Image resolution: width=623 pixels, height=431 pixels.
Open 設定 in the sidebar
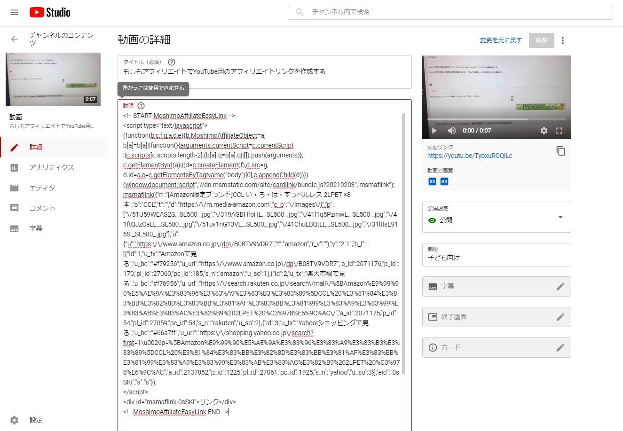coord(53,420)
